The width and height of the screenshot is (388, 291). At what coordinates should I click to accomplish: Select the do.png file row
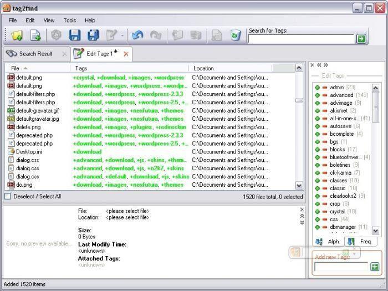click(x=150, y=185)
